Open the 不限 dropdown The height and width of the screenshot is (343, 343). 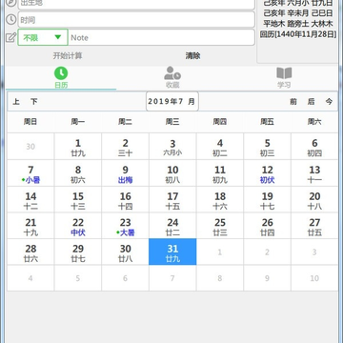[43, 37]
